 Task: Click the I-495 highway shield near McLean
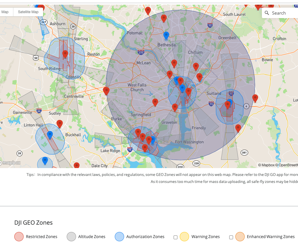click(141, 52)
